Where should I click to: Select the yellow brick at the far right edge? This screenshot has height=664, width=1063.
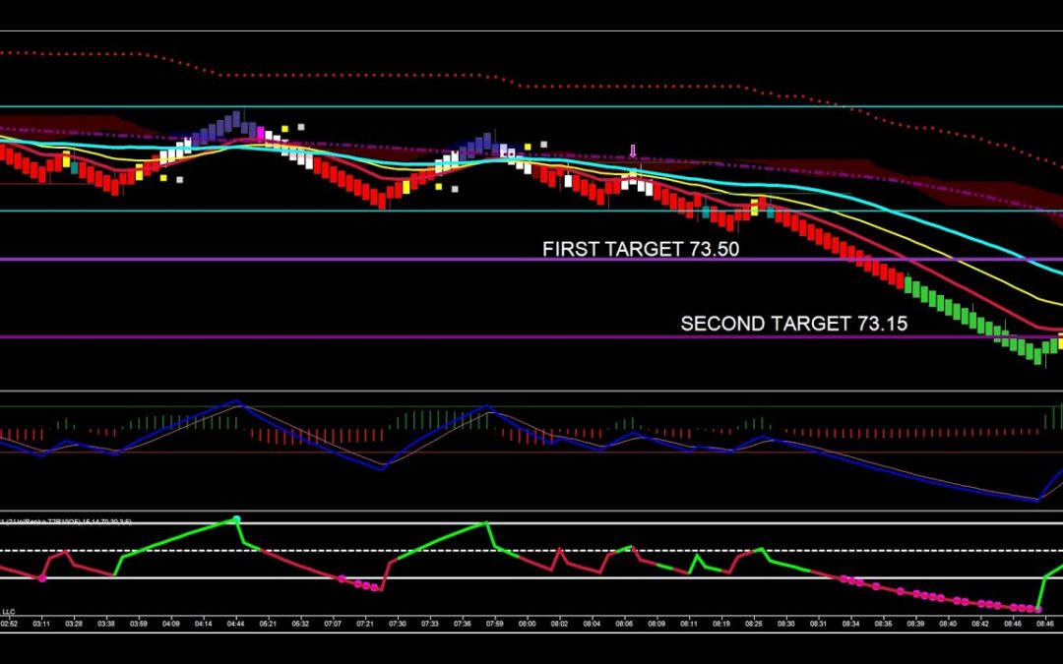pyautogui.click(x=1059, y=343)
